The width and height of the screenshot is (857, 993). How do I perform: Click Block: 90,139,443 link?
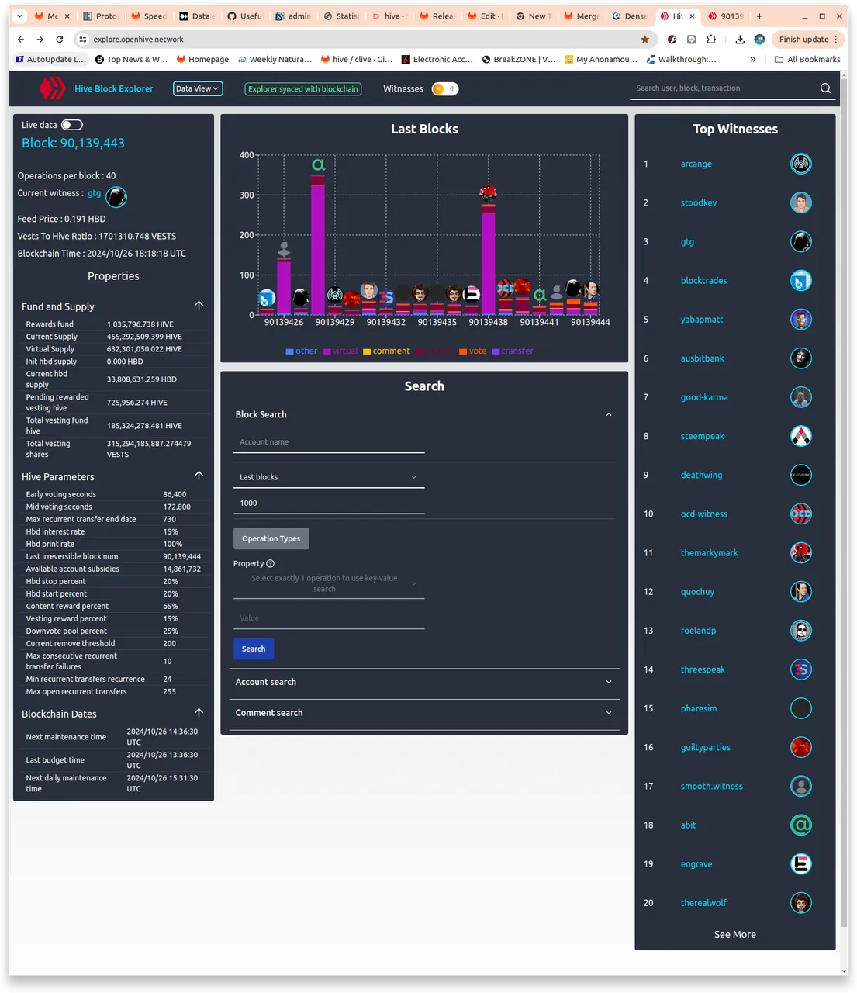73,143
